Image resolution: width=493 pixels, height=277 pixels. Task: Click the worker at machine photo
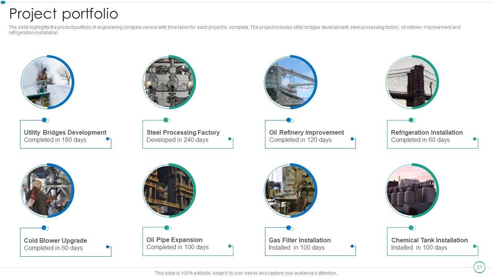[x=47, y=190]
